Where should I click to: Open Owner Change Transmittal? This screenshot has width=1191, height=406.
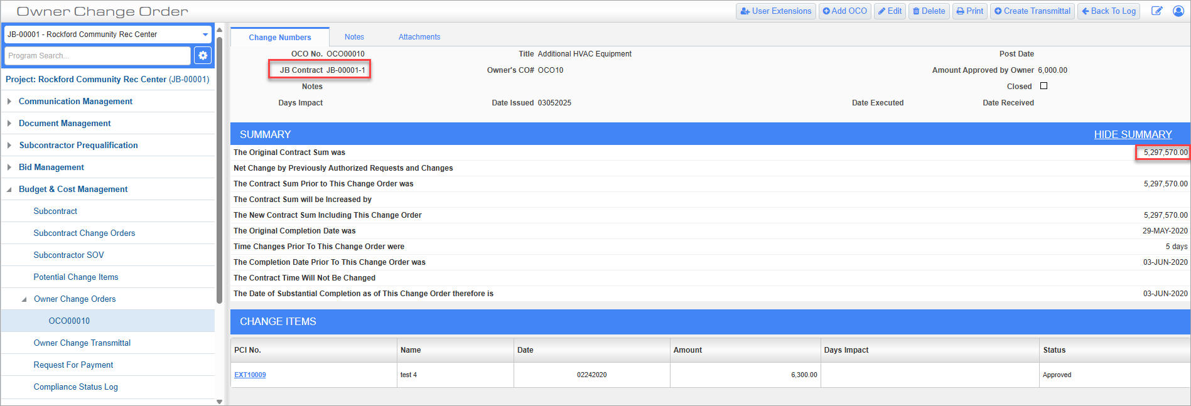coord(82,343)
